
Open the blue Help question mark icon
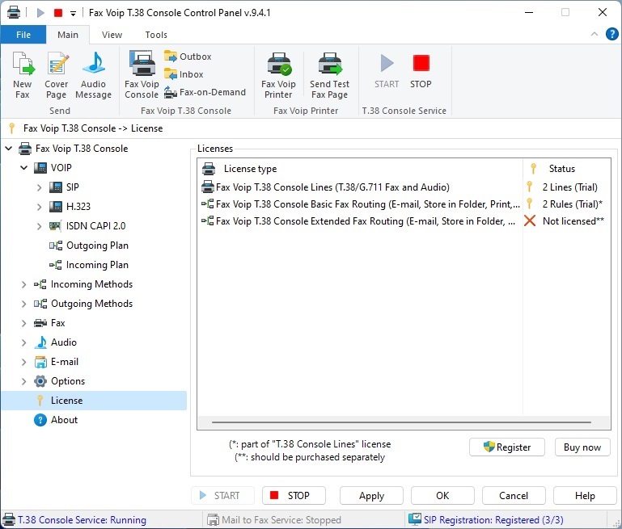[x=611, y=34]
